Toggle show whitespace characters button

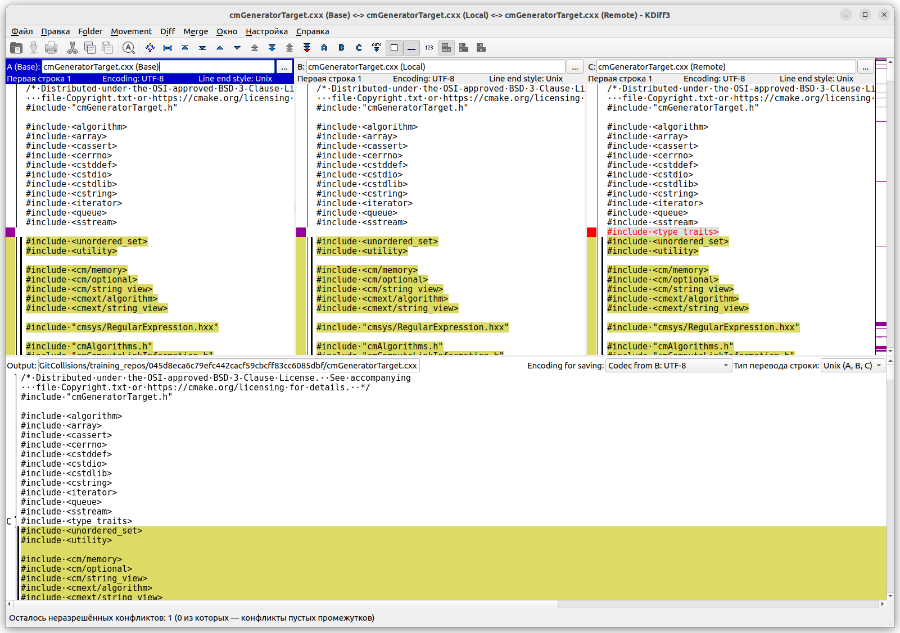coord(411,48)
